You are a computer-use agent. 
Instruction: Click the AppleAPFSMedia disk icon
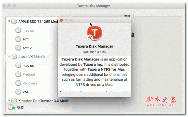[x=14, y=57]
